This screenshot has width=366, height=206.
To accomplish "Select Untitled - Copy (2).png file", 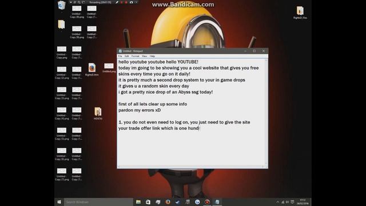I will coord(62,73).
